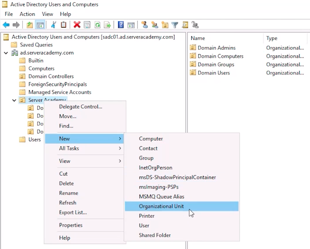Click the Filter funnel toolbar icon
The image size is (310, 249).
[175, 25]
